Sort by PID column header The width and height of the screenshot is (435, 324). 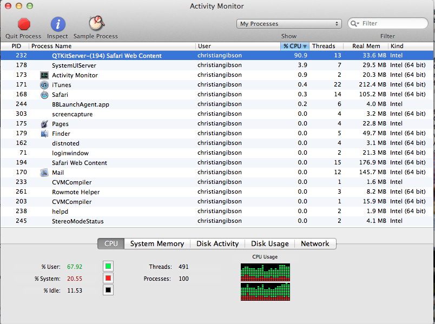pos(16,46)
